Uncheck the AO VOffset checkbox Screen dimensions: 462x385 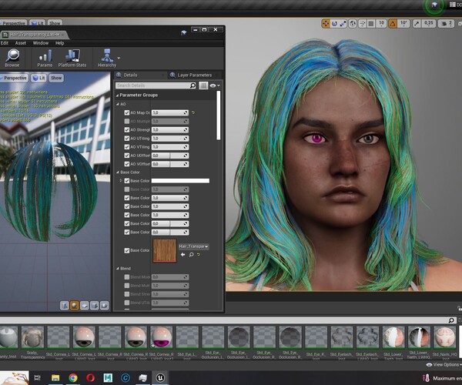tap(127, 164)
